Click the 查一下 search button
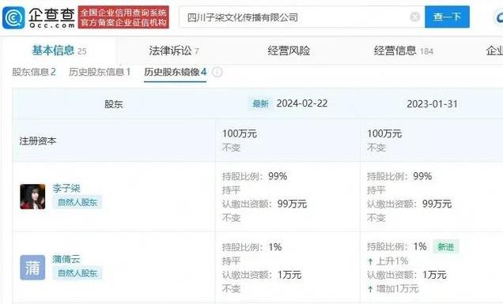This screenshot has height=304, width=503. [447, 17]
